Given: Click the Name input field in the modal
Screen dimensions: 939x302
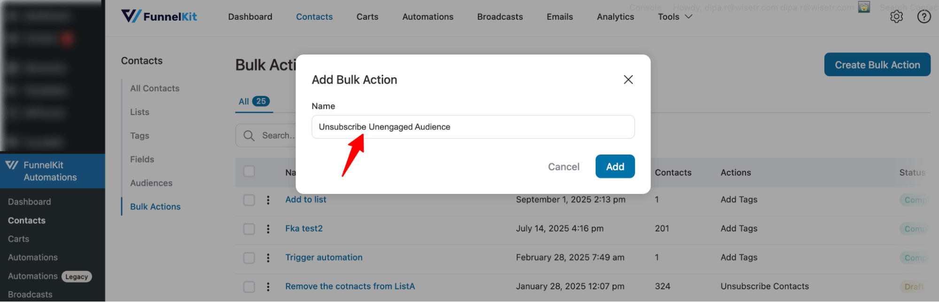Looking at the screenshot, I should point(473,127).
